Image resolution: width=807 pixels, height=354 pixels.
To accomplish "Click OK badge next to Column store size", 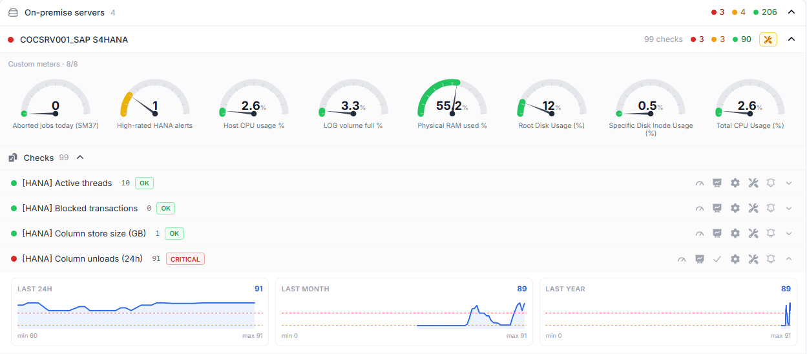I will coord(174,234).
